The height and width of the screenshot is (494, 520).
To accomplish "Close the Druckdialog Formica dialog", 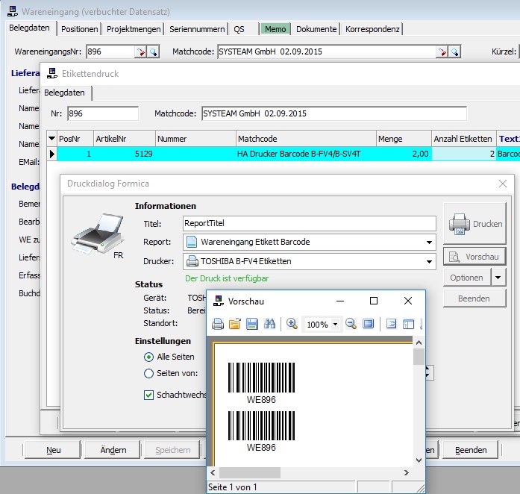I will [502, 184].
